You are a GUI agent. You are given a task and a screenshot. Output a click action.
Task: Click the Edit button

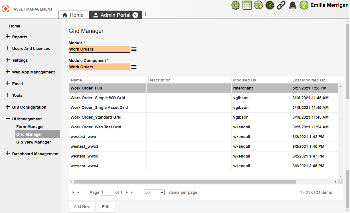coord(105,206)
